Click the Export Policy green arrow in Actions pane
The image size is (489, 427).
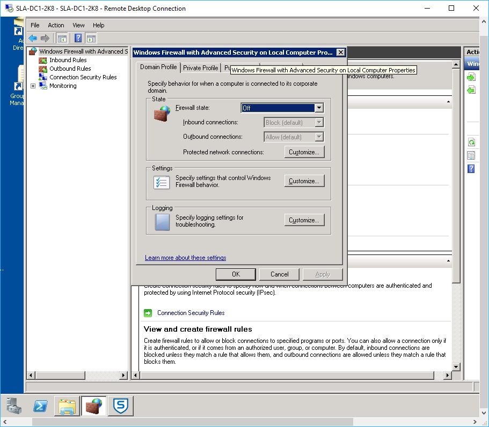click(471, 90)
